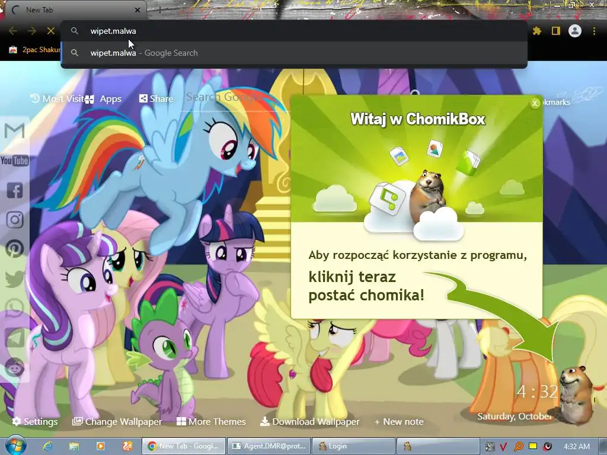Viewport: 607px width, 455px height.
Task: Open a new browser tab with plus
Action: [159, 11]
